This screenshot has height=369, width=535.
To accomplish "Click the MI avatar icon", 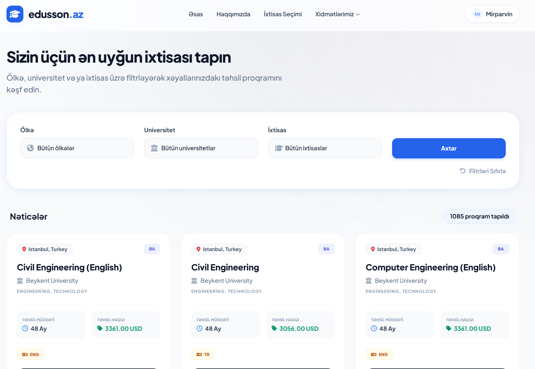I will [477, 14].
